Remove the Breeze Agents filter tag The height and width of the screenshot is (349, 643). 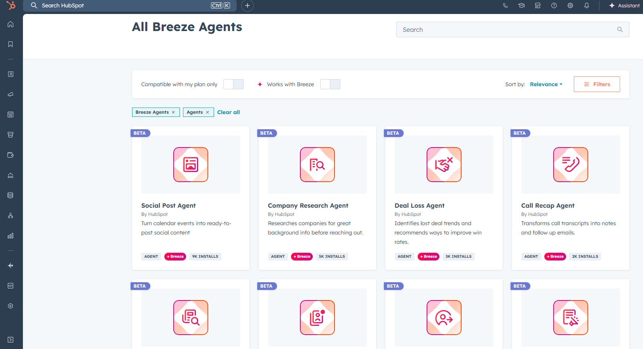pos(173,112)
